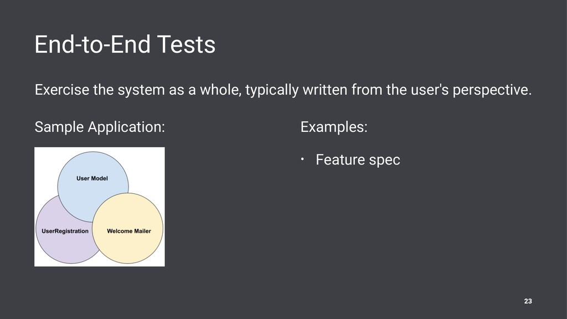
Task: Click the Feature spec bullet item
Action: 358,160
